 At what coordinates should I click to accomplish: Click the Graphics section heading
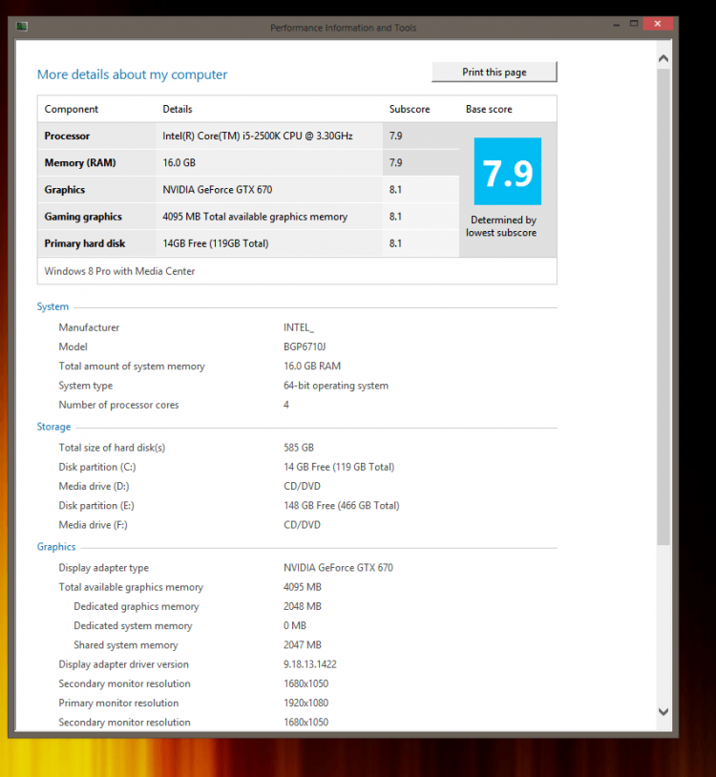56,547
